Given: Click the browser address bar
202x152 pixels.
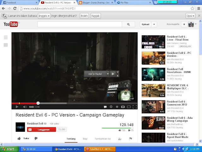Looking at the screenshot, I should pos(105,9).
